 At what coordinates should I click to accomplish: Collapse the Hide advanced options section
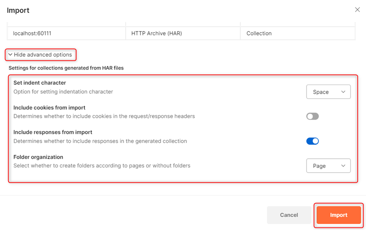42,55
